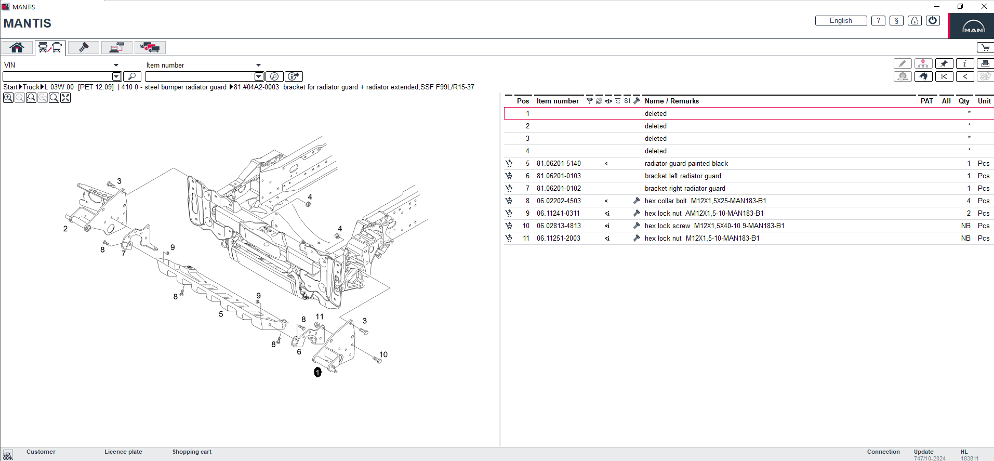Click the wrench column header icon

(x=637, y=101)
